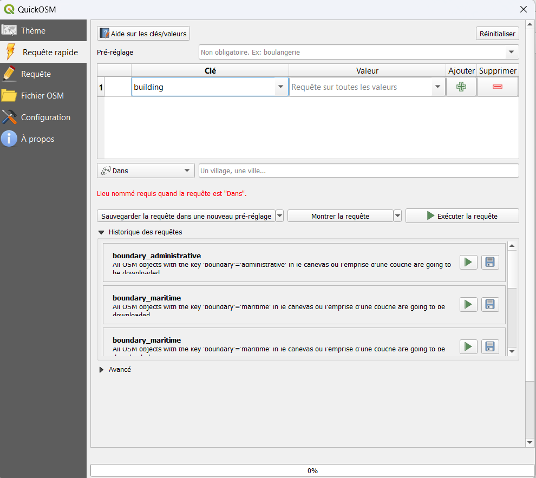Click the main panel scroll-down arrow
This screenshot has height=478, width=536.
coord(530,442)
